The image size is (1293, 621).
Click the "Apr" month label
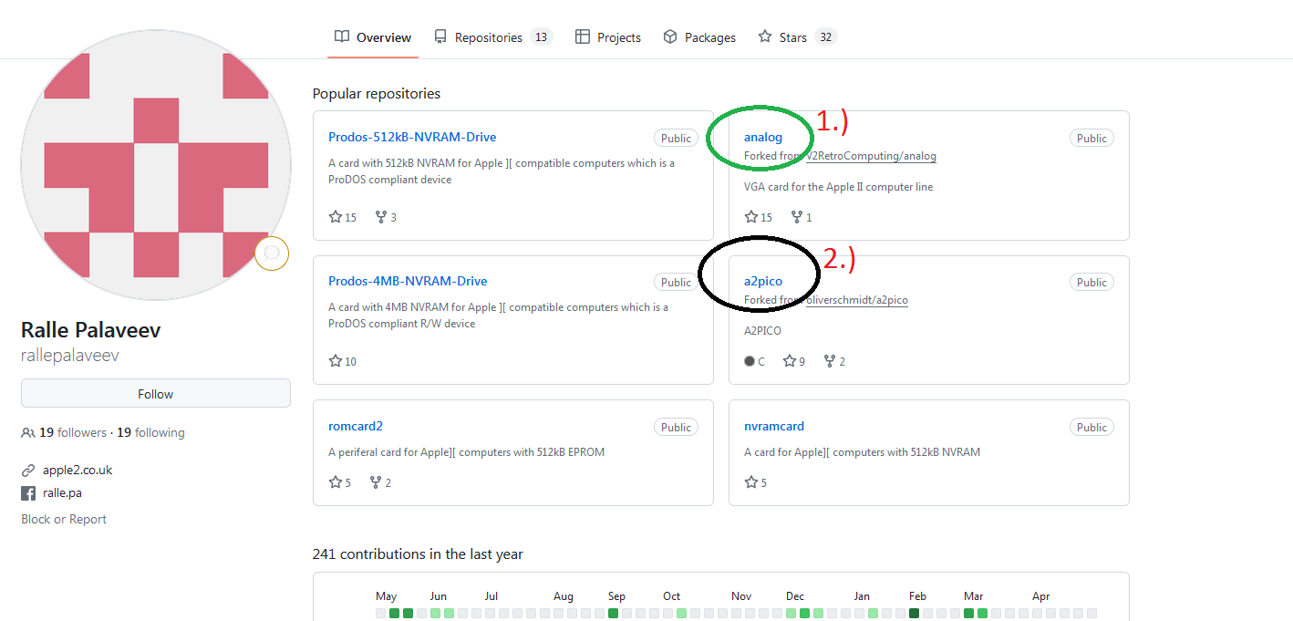1041,595
